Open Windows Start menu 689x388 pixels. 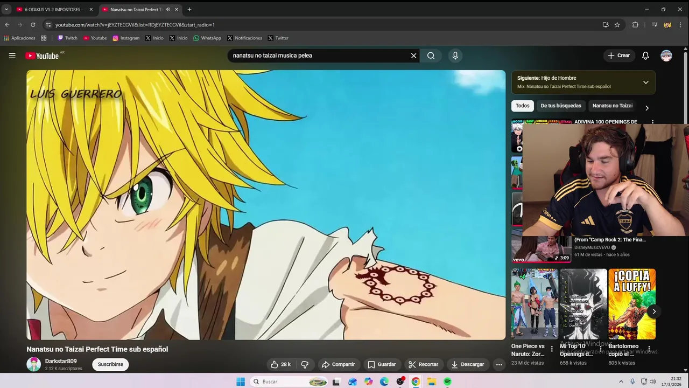[241, 382]
